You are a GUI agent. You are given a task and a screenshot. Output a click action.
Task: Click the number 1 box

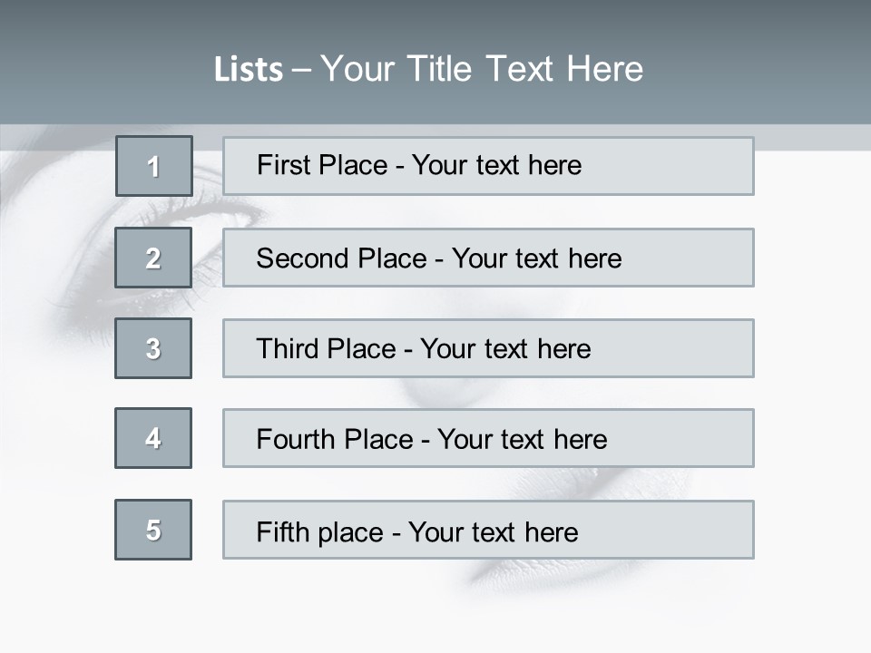pos(153,166)
